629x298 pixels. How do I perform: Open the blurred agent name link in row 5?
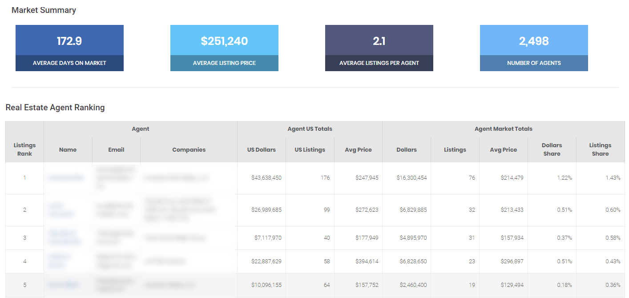click(x=64, y=285)
